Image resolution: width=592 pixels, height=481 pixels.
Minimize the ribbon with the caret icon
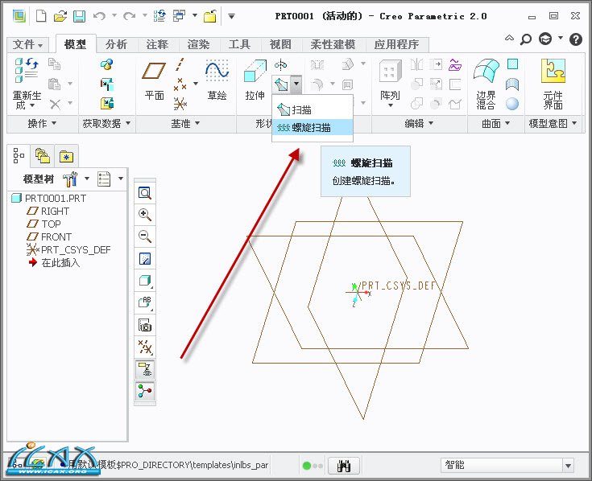coord(509,38)
